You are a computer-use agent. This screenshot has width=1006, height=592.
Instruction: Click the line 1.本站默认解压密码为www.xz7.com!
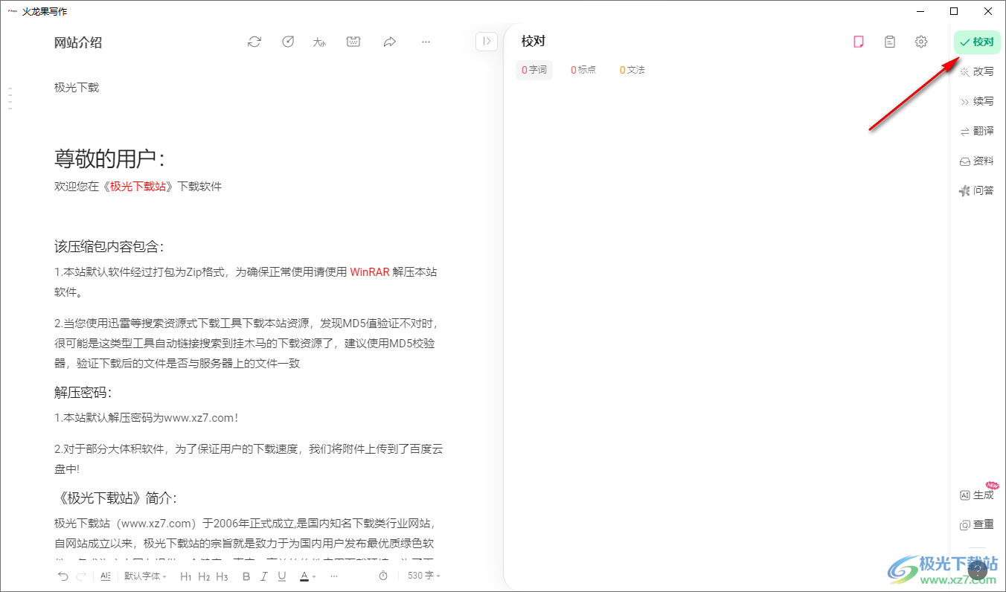pos(147,418)
